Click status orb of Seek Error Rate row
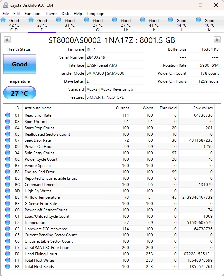The image size is (224, 276). 8,140
